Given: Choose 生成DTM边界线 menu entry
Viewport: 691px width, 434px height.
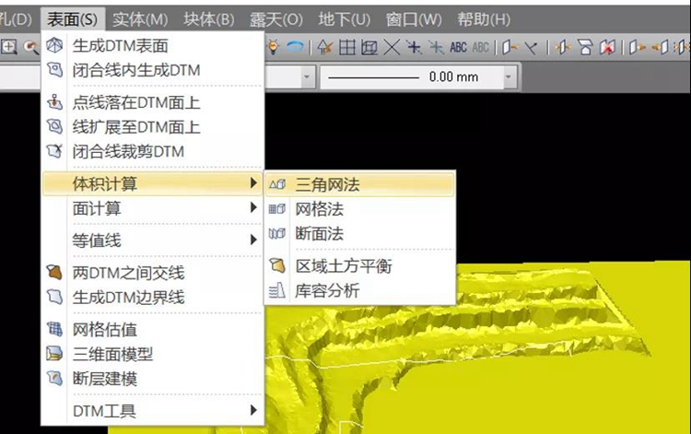Looking at the screenshot, I should [x=152, y=298].
